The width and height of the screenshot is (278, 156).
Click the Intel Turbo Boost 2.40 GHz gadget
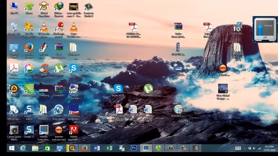point(265,29)
